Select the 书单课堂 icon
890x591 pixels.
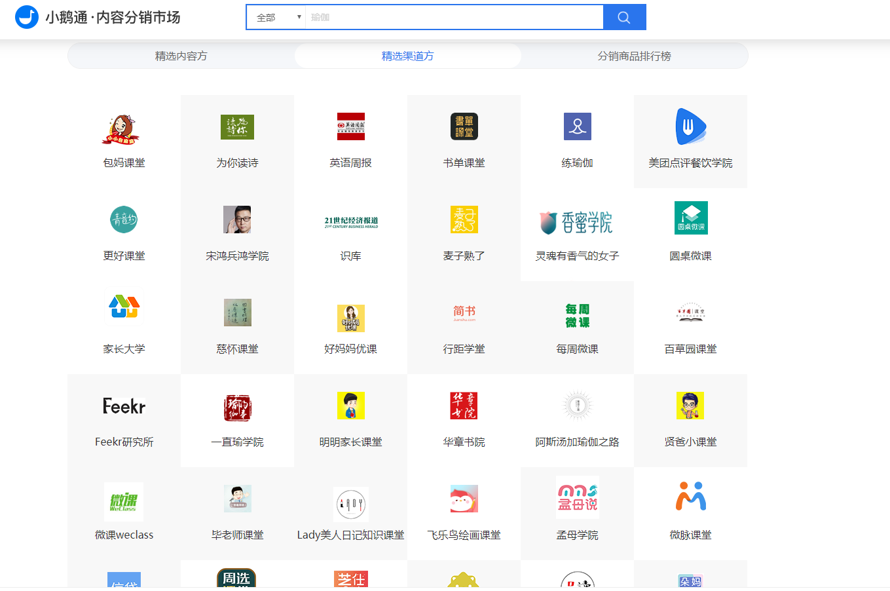[x=464, y=126]
